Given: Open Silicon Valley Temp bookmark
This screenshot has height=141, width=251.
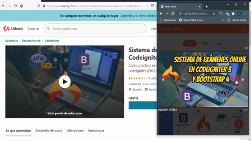Looking at the screenshot, I should tap(191, 20).
